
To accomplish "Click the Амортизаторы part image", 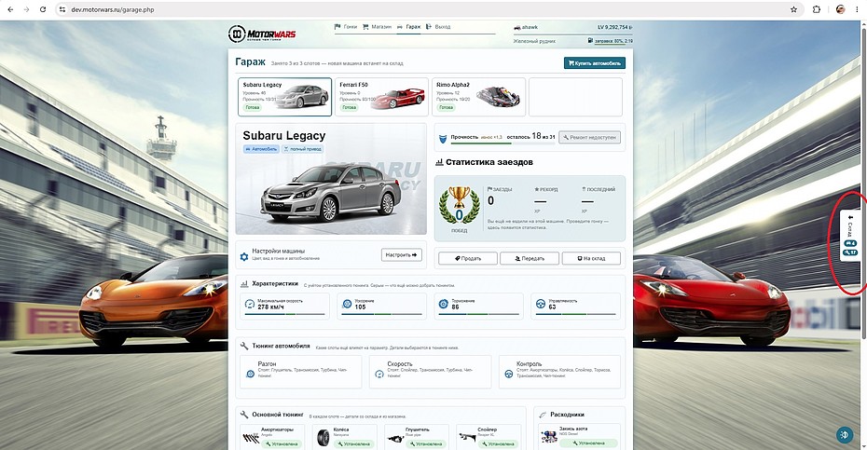I will 251,438.
